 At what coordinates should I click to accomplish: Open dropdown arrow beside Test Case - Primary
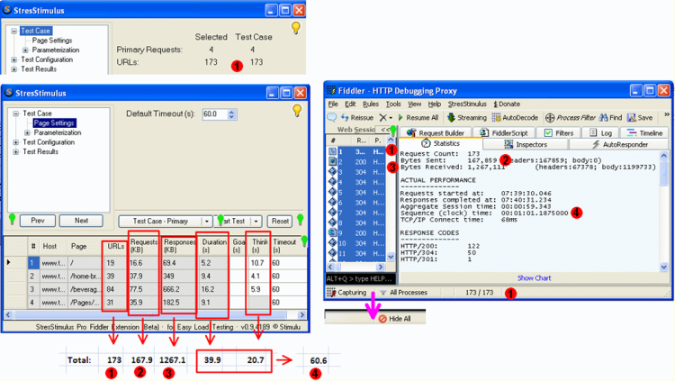click(207, 221)
